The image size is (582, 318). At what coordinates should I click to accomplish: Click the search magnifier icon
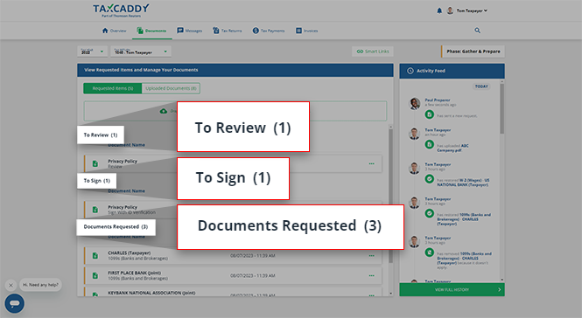point(477,31)
